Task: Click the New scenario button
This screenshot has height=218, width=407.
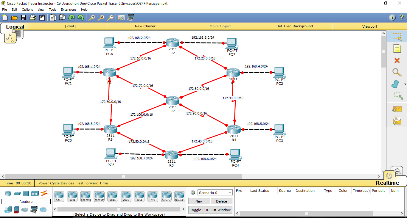Action: 199,201
